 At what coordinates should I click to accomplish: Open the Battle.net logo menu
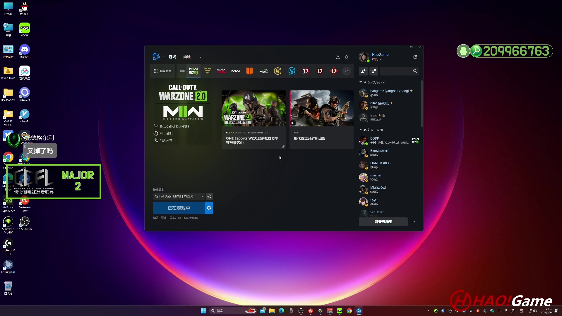(x=157, y=56)
